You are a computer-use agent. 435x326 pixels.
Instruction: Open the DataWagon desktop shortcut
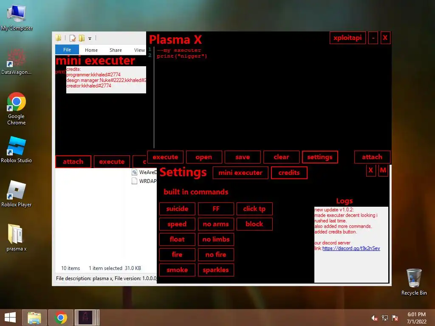[17, 62]
